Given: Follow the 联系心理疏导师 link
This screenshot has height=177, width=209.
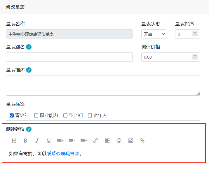Looking at the screenshot, I should pyautogui.click(x=63, y=154).
